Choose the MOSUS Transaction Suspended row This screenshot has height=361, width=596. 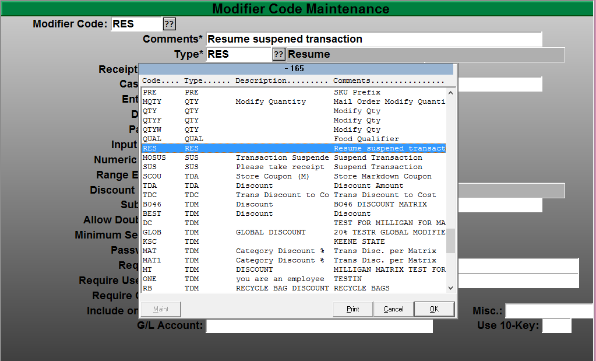294,157
